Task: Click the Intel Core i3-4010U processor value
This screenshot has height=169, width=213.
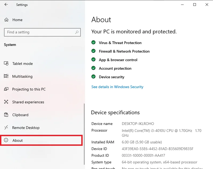Action: 162,133
